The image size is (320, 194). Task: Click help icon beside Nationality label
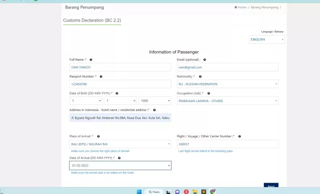tap(200, 77)
